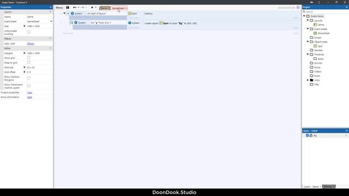This screenshot has height=196, width=349.
Task: Select the For "y" from 0 to 7 condition
Action: pyautogui.click(x=101, y=23)
